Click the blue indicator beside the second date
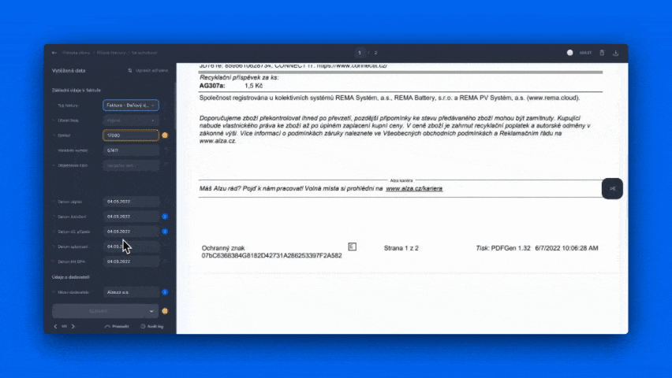This screenshot has width=672, height=378. 165,217
